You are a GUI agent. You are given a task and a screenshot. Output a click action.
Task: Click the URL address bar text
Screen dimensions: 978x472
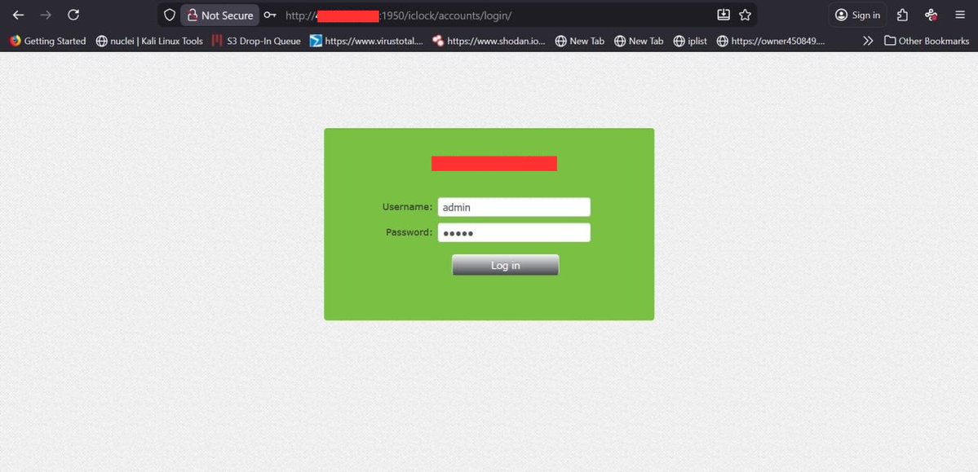pyautogui.click(x=399, y=15)
